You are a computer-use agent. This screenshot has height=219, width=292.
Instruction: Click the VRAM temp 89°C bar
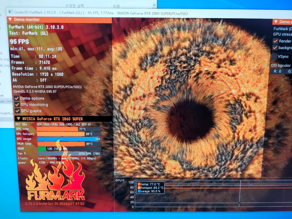(x=69, y=144)
